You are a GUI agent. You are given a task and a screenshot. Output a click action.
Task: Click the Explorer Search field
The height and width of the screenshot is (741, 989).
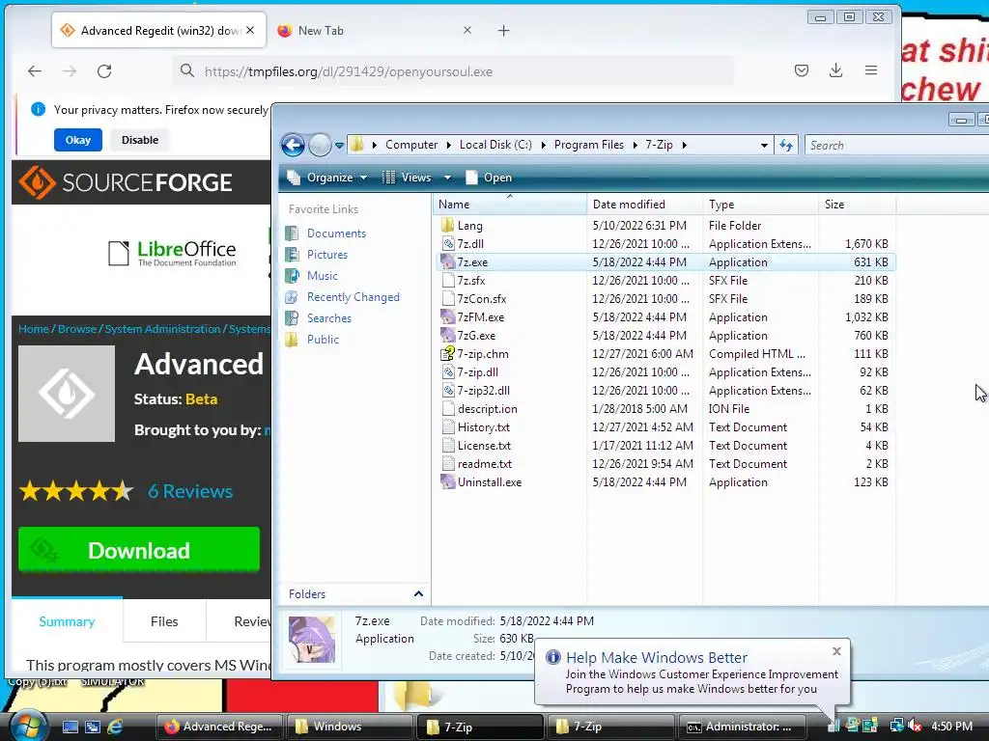tap(895, 146)
